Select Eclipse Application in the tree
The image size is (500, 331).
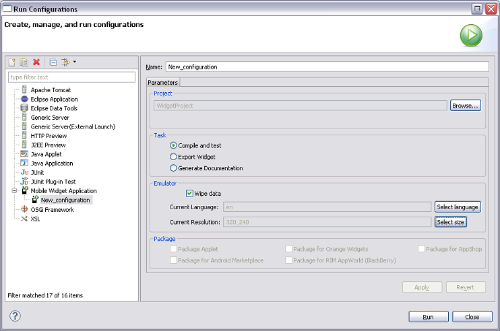point(54,99)
